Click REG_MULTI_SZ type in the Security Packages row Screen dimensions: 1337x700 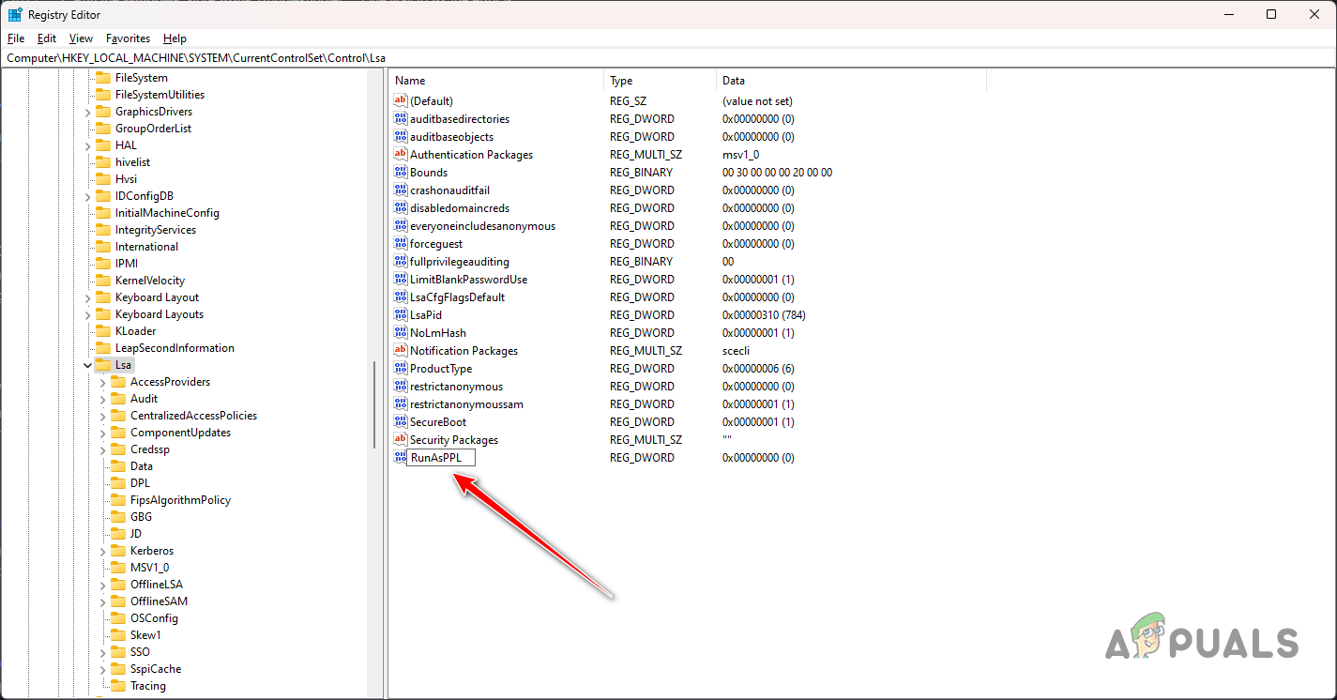point(646,440)
